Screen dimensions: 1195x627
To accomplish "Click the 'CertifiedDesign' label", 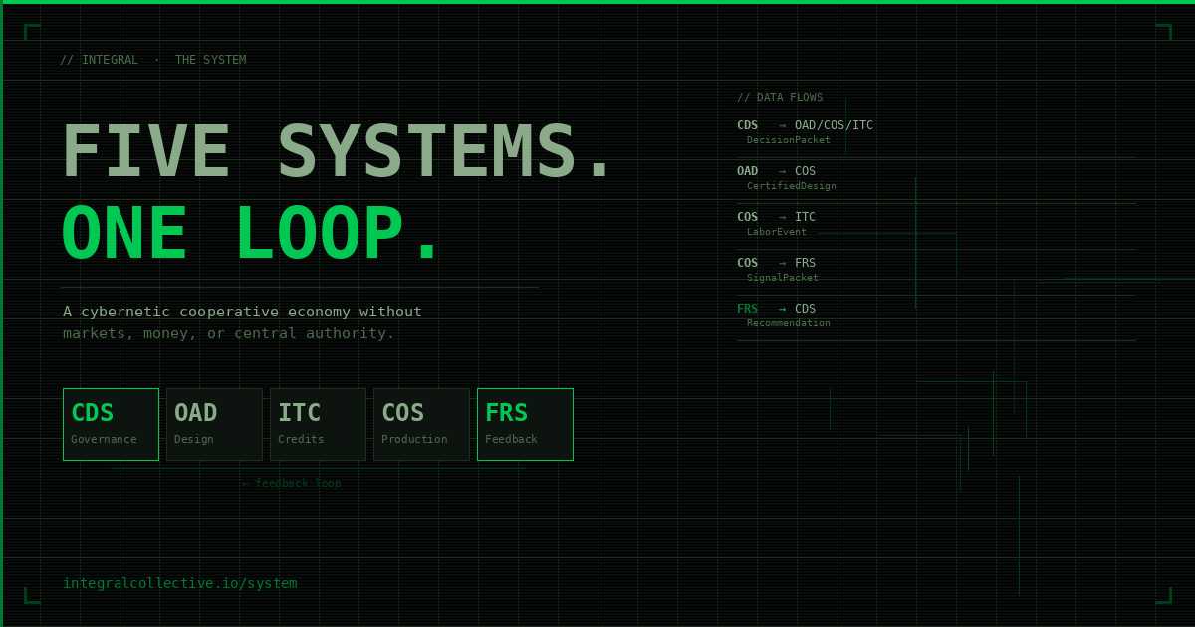I will pyautogui.click(x=792, y=186).
